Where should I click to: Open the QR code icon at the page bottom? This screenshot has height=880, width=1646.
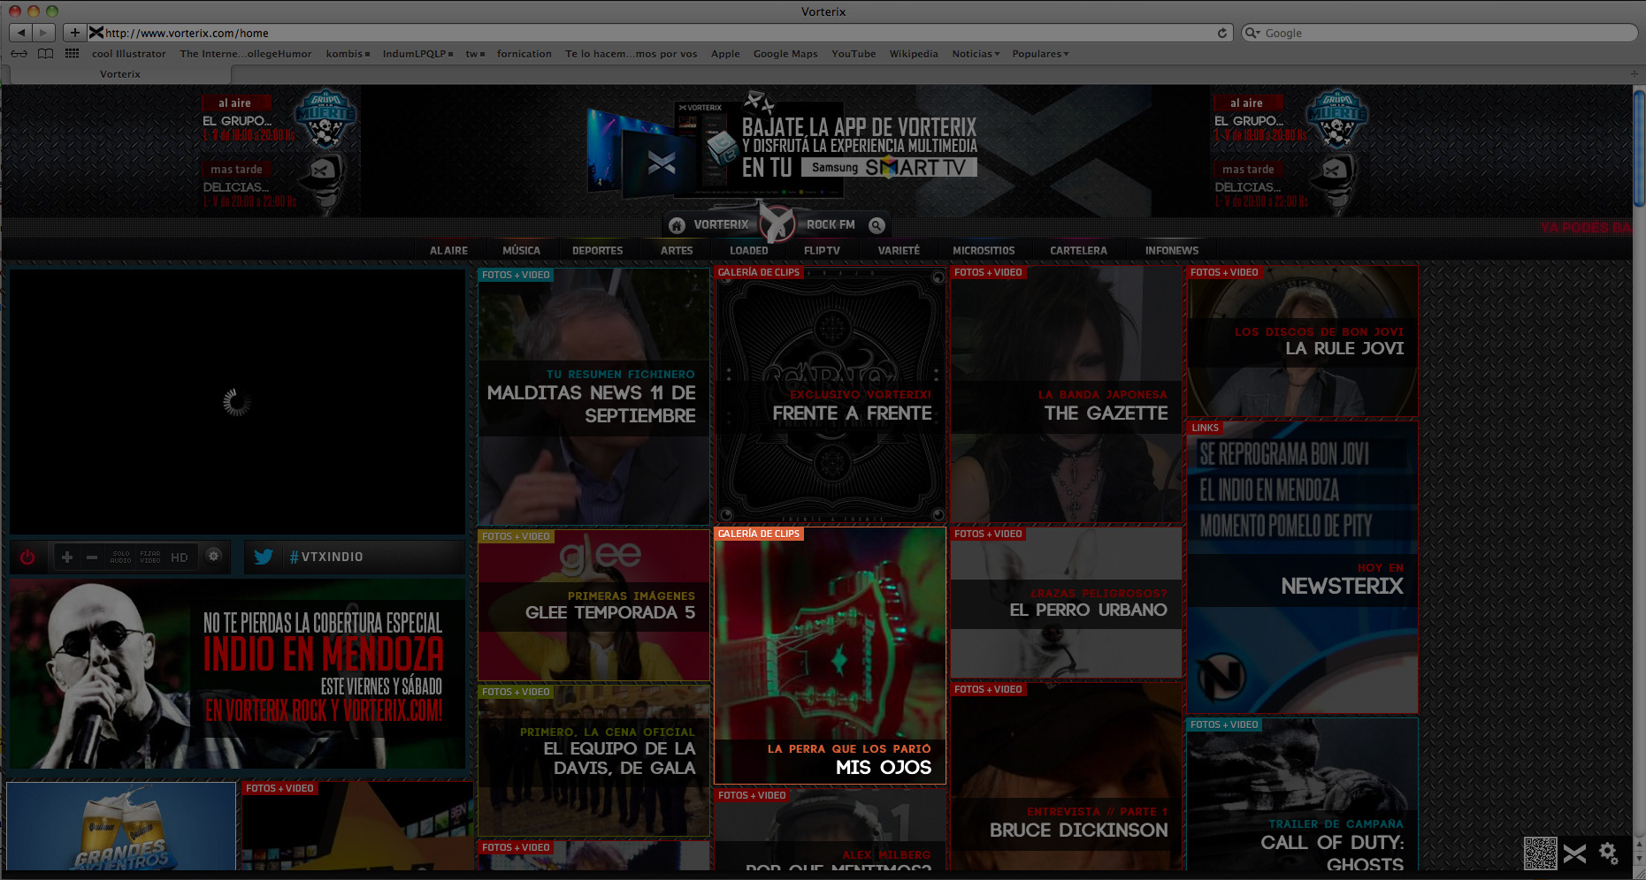click(x=1541, y=853)
